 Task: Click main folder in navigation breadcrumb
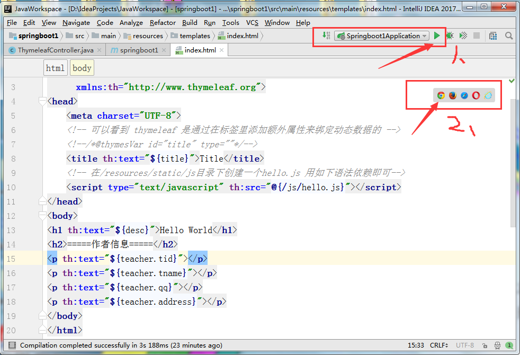pyautogui.click(x=104, y=36)
